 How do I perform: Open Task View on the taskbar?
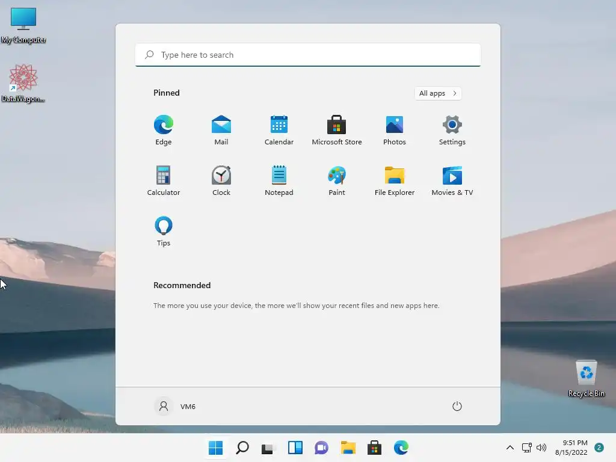point(269,448)
